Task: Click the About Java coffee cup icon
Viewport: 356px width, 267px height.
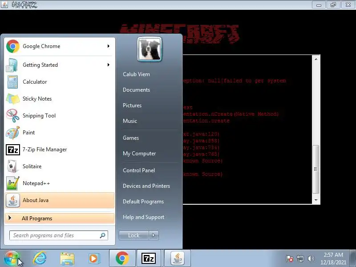Action: [13, 200]
